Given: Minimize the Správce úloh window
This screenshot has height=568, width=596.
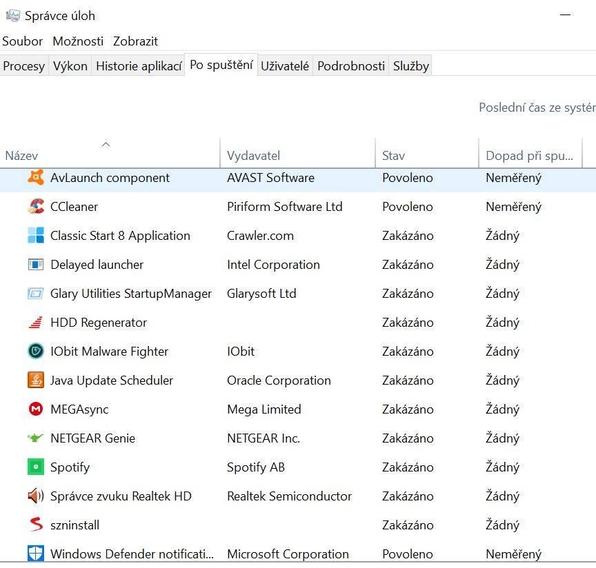Looking at the screenshot, I should [x=565, y=15].
